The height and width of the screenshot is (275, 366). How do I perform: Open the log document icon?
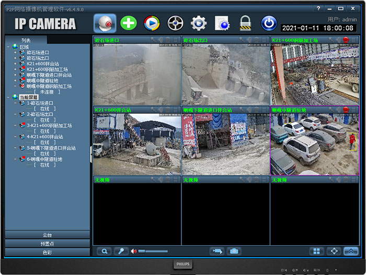click(x=222, y=23)
